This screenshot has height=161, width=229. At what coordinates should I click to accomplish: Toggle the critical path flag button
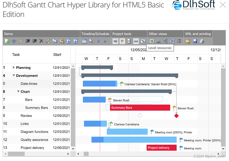(x=122, y=41)
